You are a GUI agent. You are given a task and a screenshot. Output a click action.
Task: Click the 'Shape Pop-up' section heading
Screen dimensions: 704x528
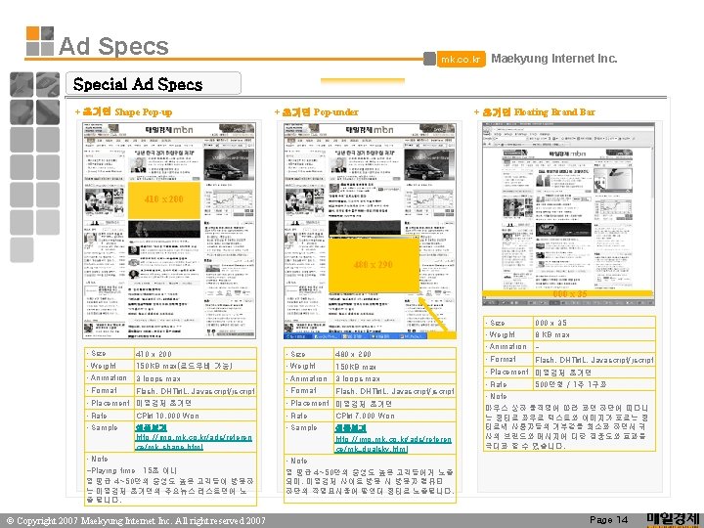[x=123, y=111]
